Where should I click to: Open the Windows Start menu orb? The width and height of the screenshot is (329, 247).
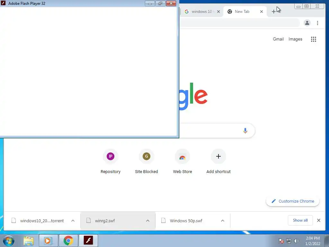[x=8, y=241]
